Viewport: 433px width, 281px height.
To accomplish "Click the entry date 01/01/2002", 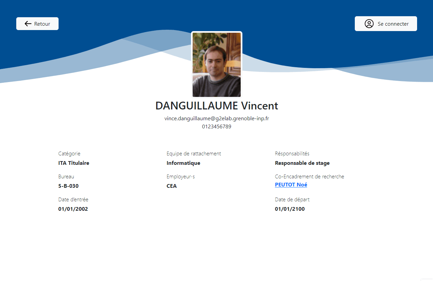I will coord(73,209).
